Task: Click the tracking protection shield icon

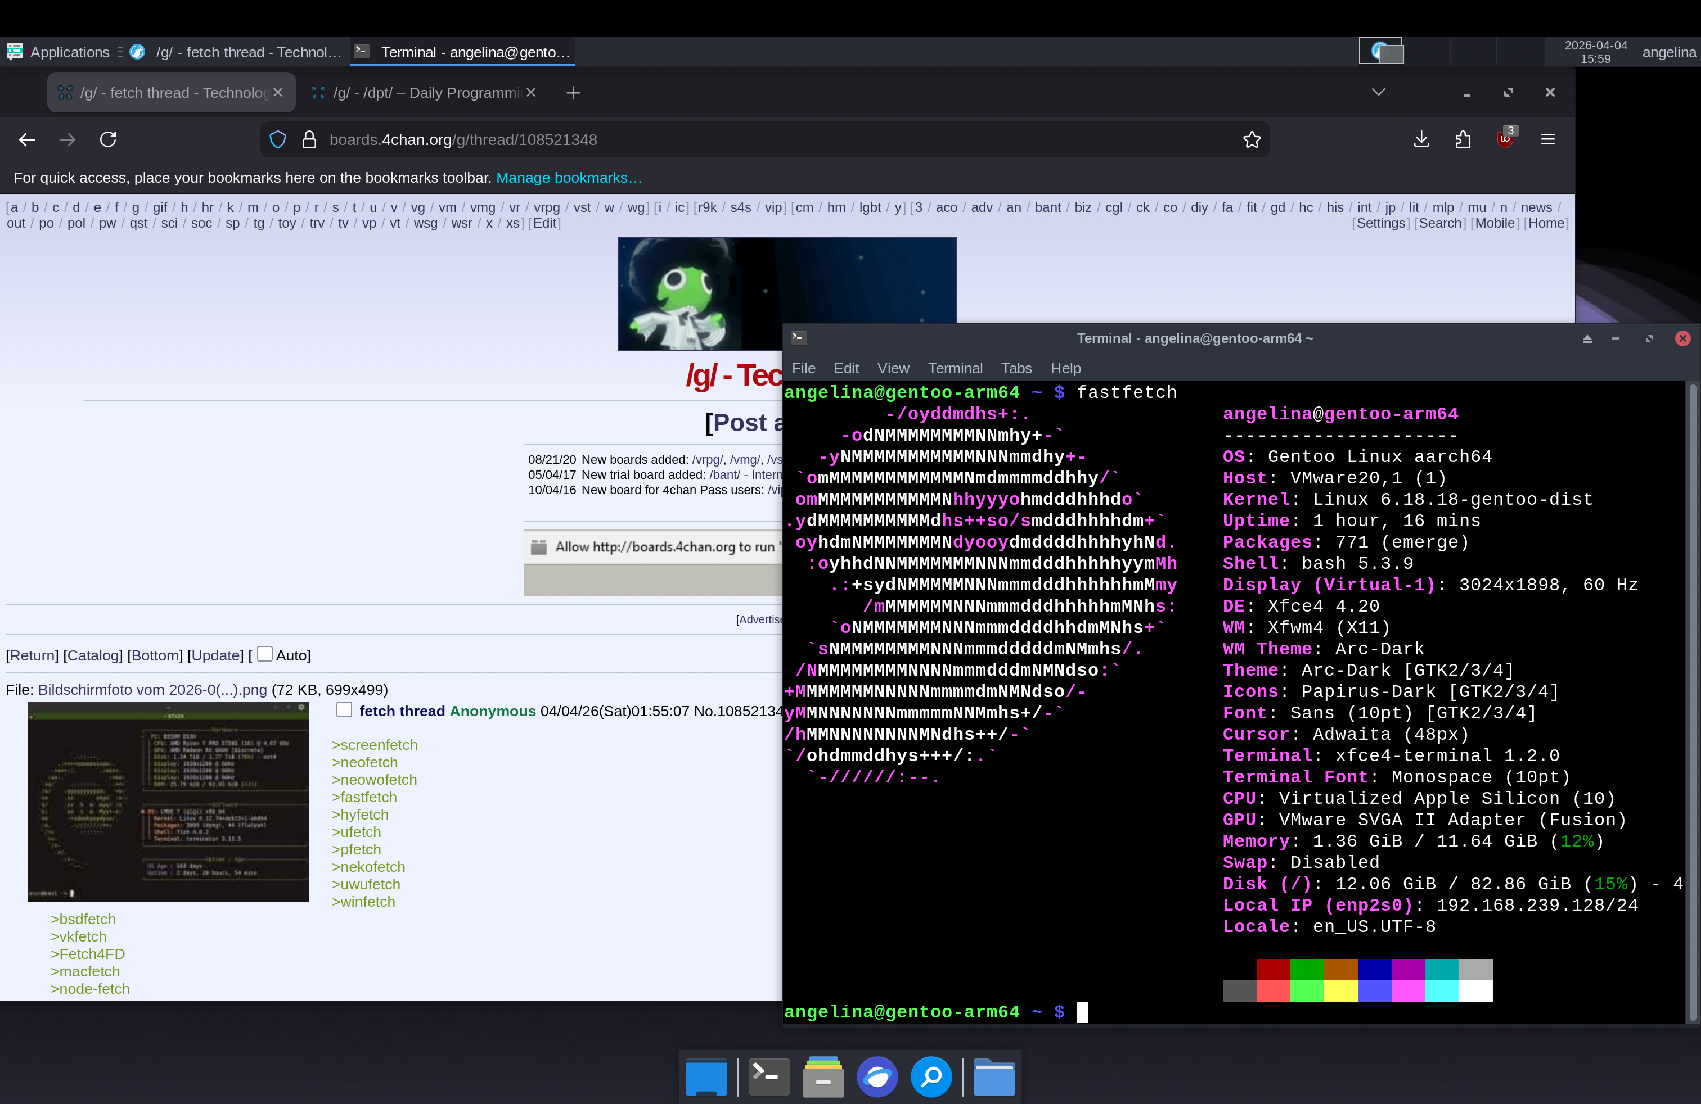Action: click(x=278, y=139)
